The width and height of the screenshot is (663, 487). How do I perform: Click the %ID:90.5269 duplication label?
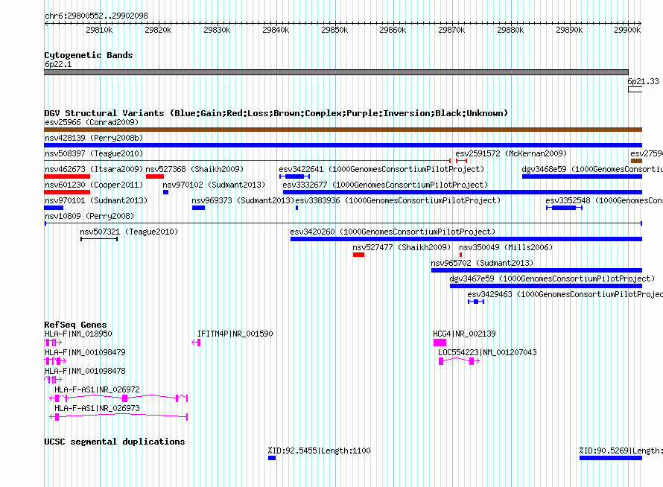point(621,451)
